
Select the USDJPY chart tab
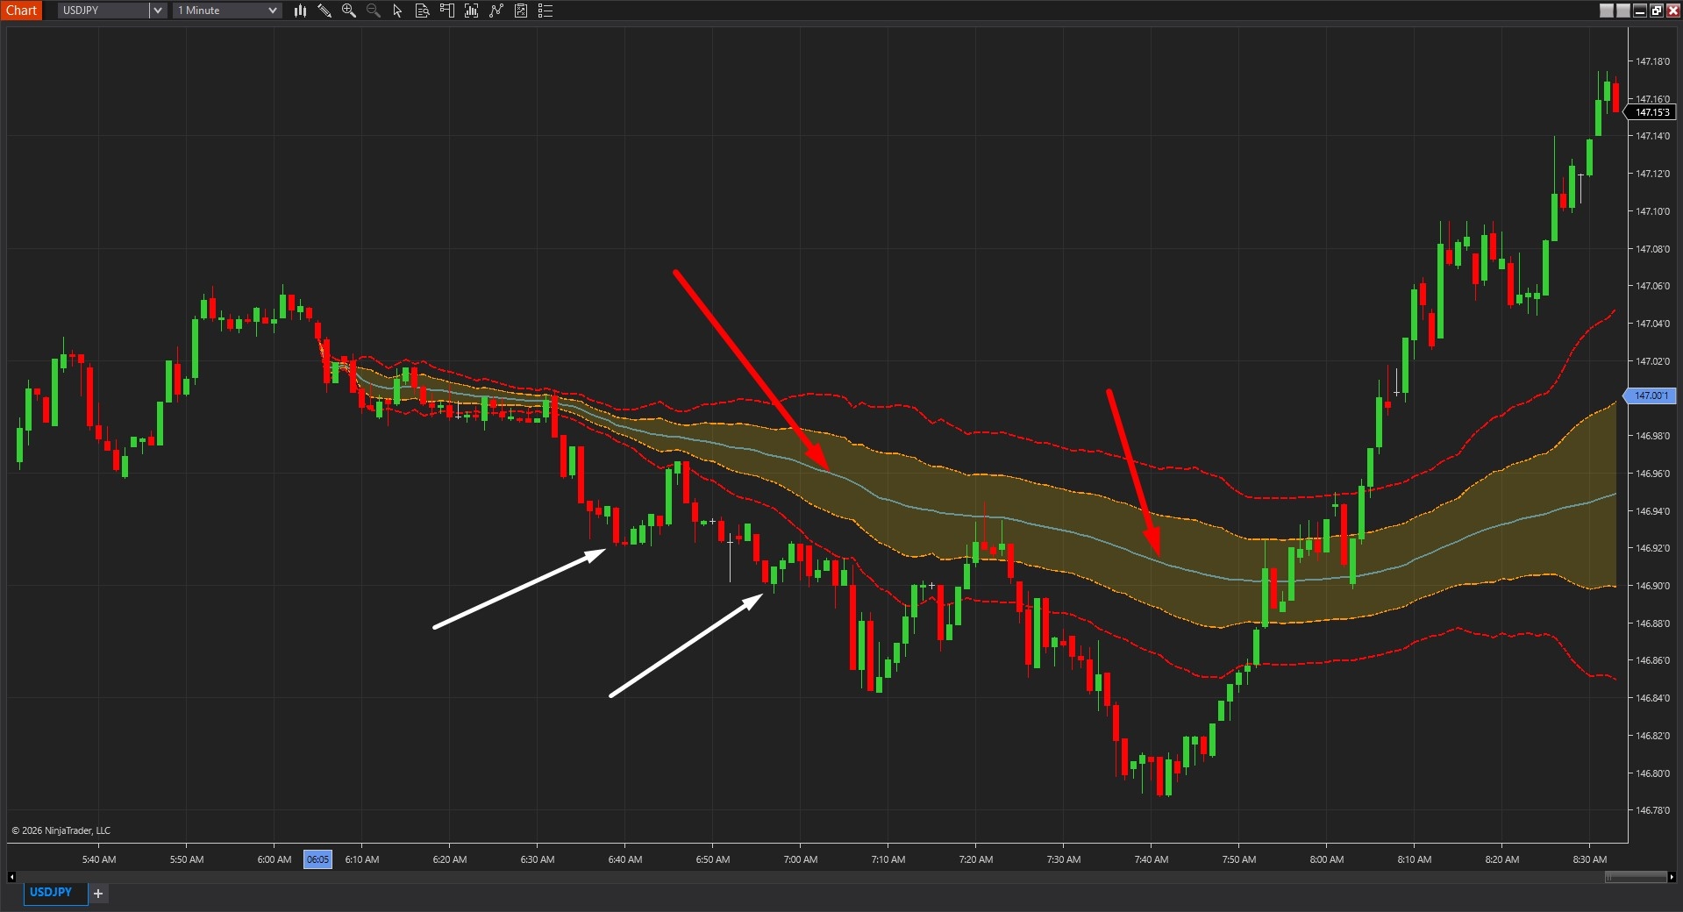coord(51,892)
